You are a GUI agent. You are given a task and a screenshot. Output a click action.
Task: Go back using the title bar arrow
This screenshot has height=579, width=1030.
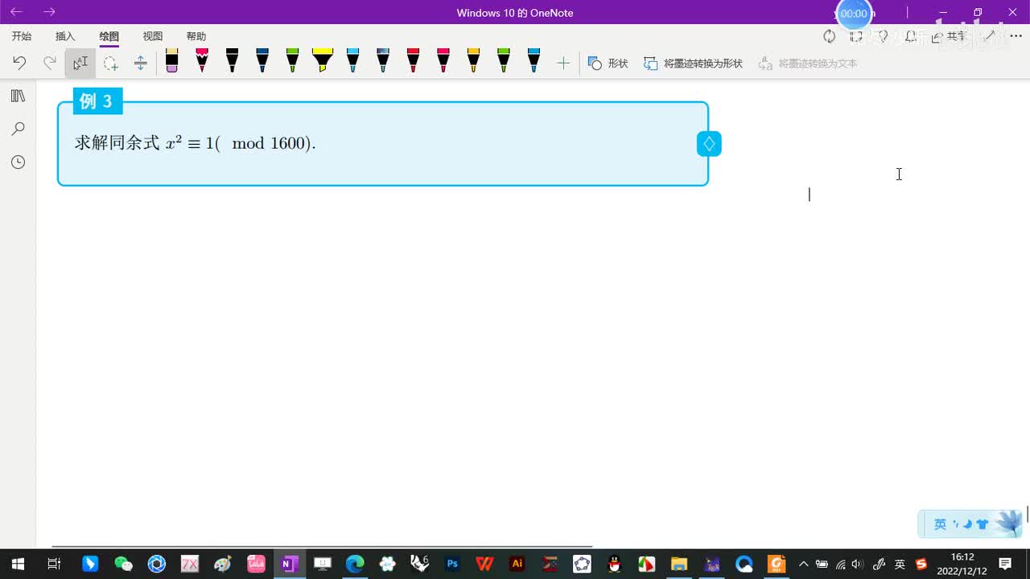(x=16, y=12)
